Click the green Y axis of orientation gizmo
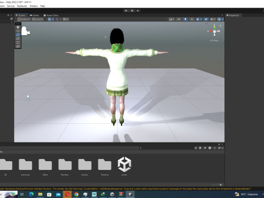Screen dimensions: 264x198 215,27
